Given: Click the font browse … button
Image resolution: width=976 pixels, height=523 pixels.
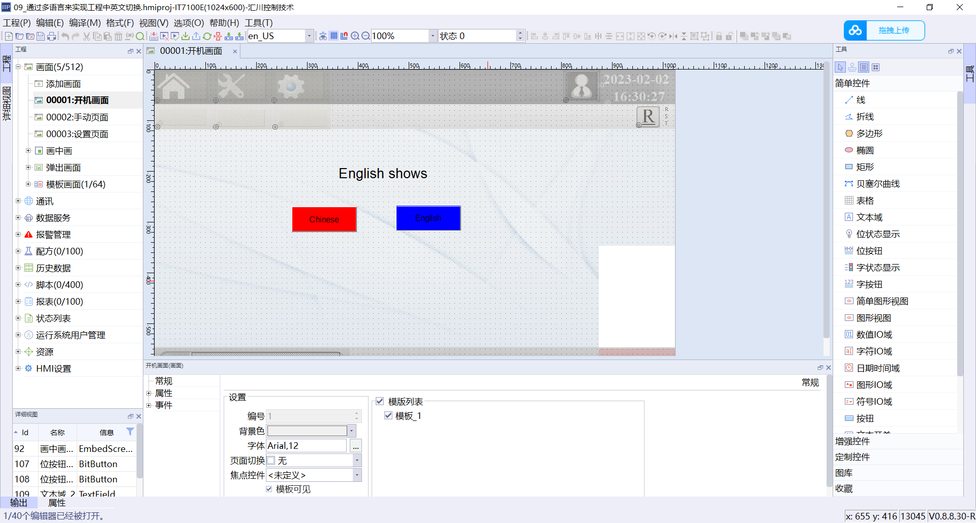Looking at the screenshot, I should (356, 446).
